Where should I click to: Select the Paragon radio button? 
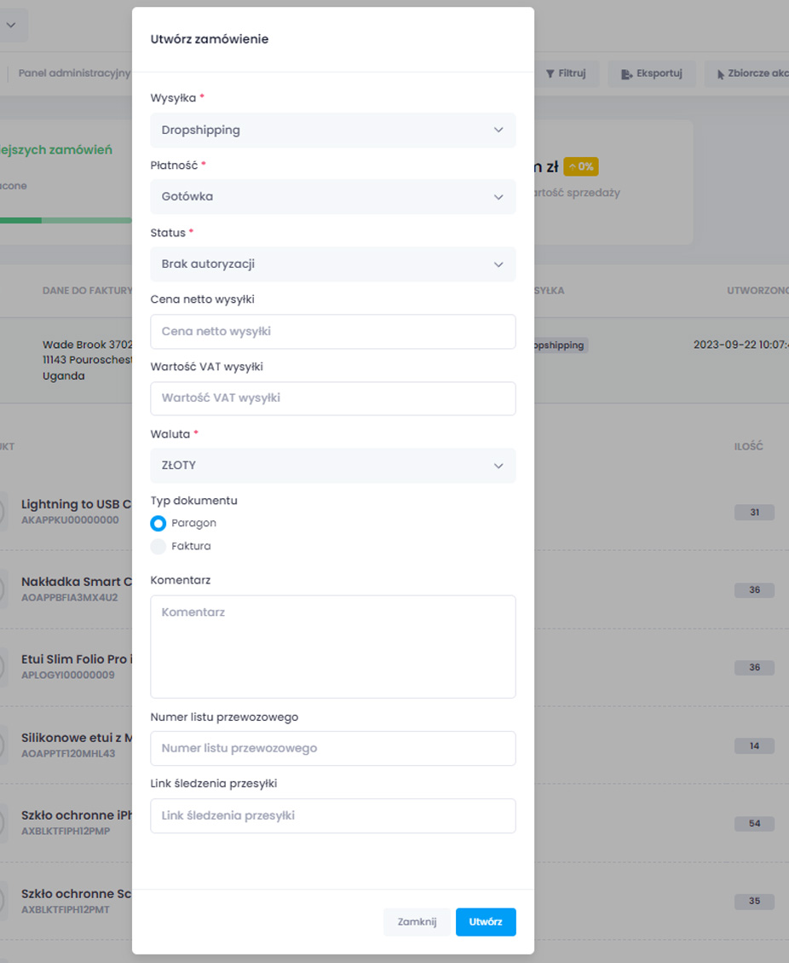coord(158,524)
